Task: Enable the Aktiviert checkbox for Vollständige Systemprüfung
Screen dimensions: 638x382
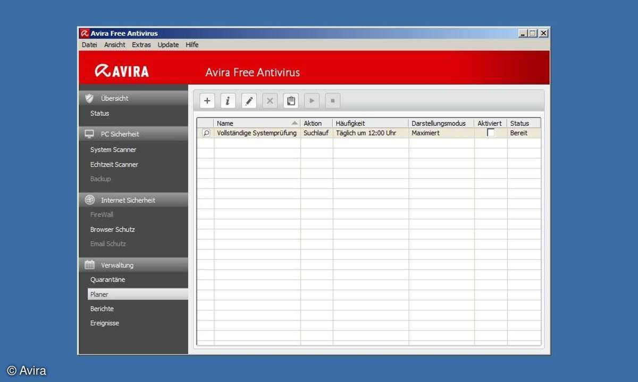Action: (x=491, y=133)
